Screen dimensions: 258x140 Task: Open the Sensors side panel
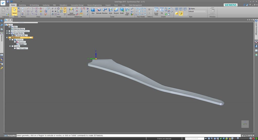pos(2,37)
